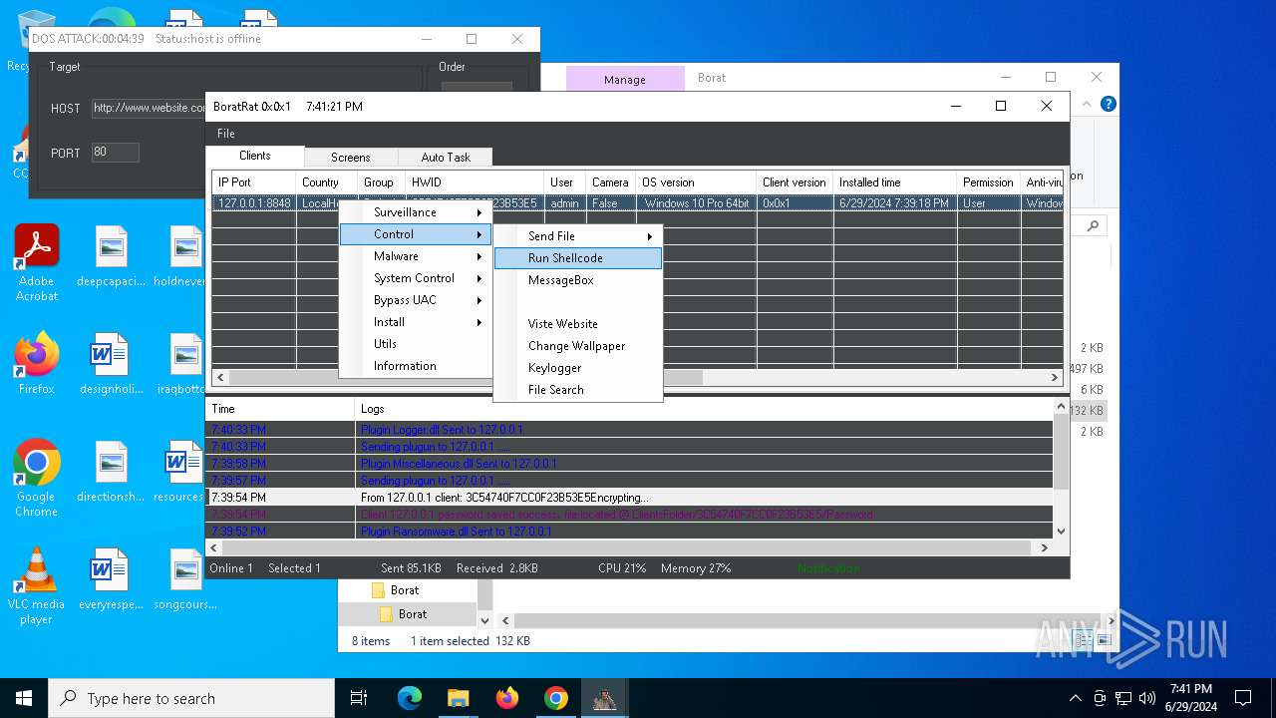Click the HWID column header
Screen dimensions: 1276x718
475,182
